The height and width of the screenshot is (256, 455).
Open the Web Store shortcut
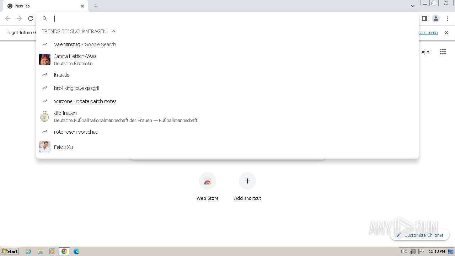coord(208,187)
